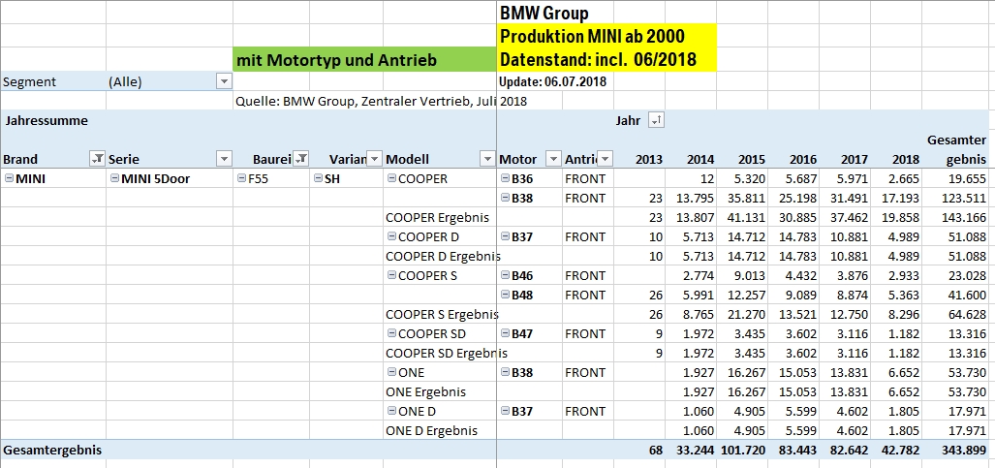995x468 pixels.
Task: Collapse the COOPER D model group
Action: pos(391,236)
